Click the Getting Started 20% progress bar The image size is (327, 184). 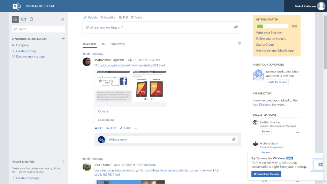(x=272, y=26)
